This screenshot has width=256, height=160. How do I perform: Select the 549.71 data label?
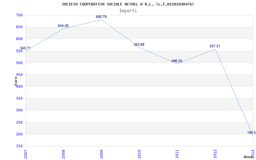pos(25,48)
